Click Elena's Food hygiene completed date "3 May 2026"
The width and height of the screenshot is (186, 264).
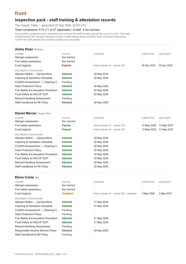click(148, 193)
